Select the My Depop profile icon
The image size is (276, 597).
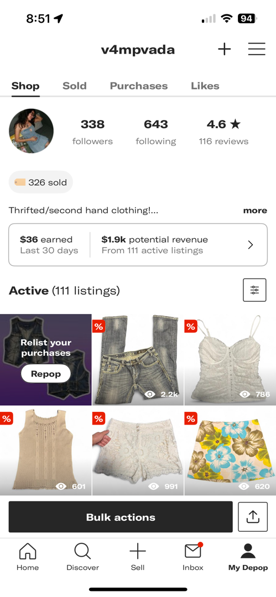(x=248, y=551)
